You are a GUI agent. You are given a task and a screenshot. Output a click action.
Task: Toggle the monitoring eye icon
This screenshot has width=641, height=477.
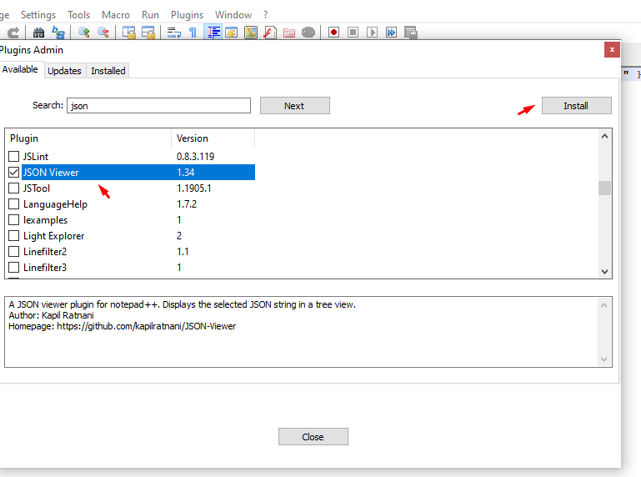pos(308,33)
